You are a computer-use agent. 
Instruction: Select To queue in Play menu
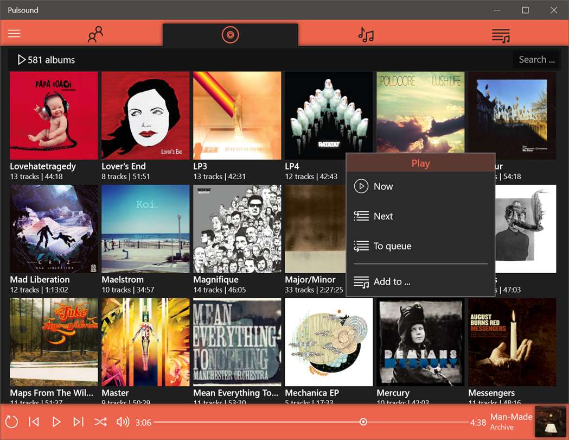pos(420,246)
